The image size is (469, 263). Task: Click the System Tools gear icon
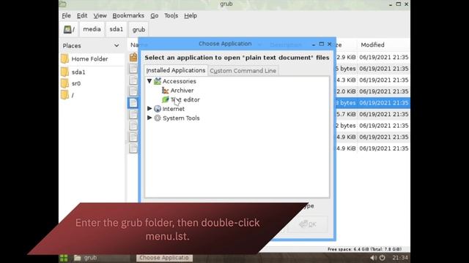(x=158, y=118)
